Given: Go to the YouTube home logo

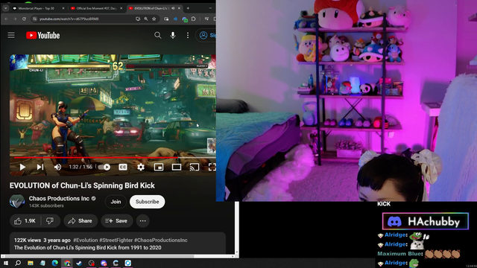Looking at the screenshot, I should tap(43, 35).
